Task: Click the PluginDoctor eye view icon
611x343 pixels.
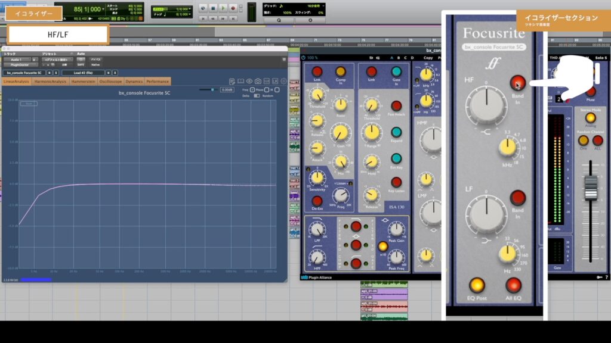Action: (x=249, y=81)
